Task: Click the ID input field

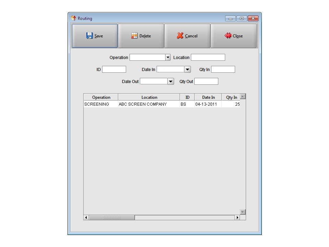Action: click(x=114, y=69)
